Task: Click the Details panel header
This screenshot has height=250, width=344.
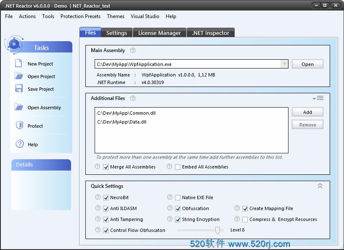Action: tap(41, 165)
